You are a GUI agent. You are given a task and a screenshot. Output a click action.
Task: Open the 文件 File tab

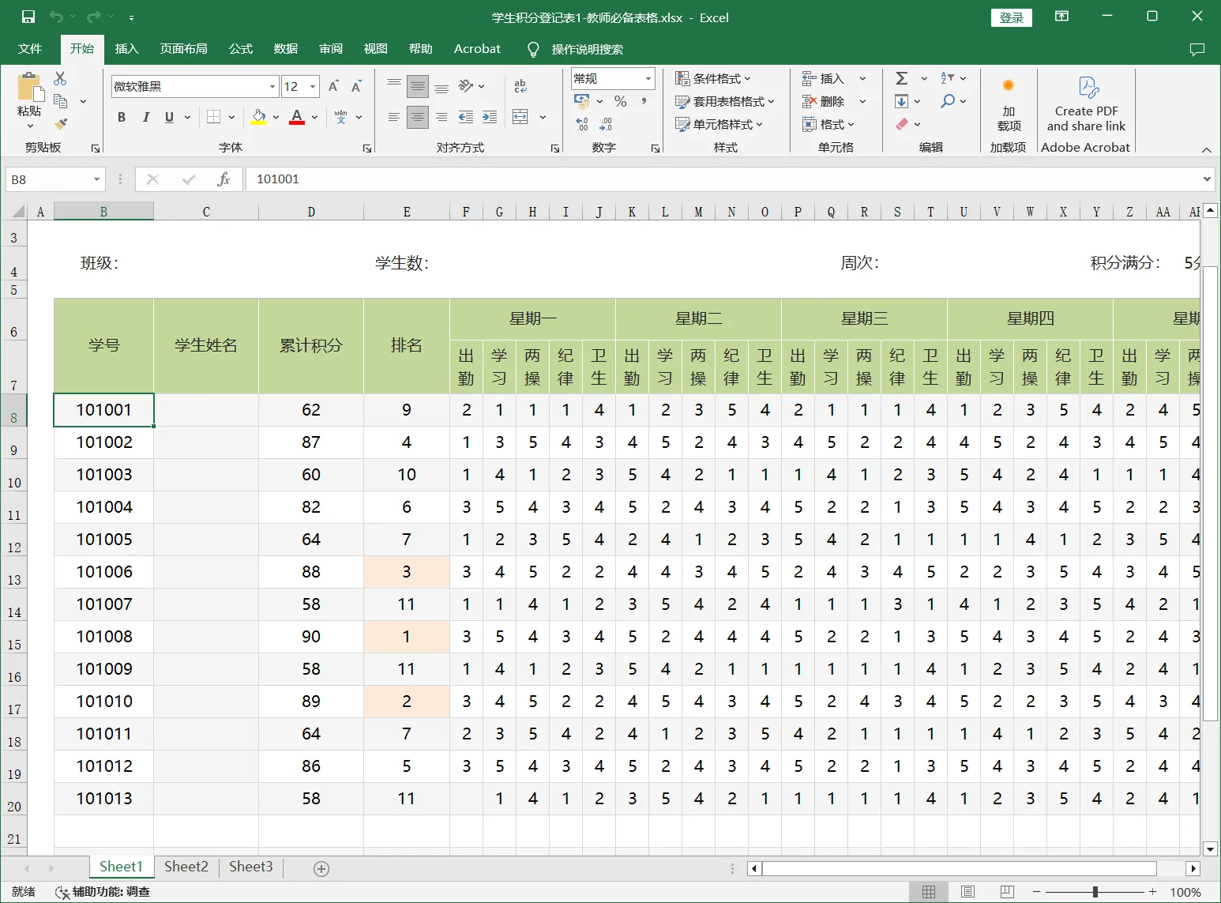[x=30, y=49]
